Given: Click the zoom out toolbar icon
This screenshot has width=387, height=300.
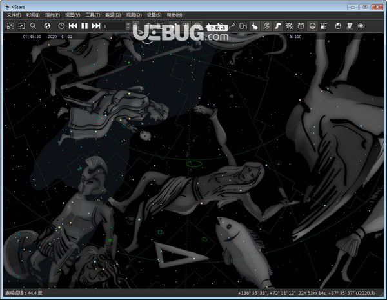Looking at the screenshot, I should pos(22,26).
